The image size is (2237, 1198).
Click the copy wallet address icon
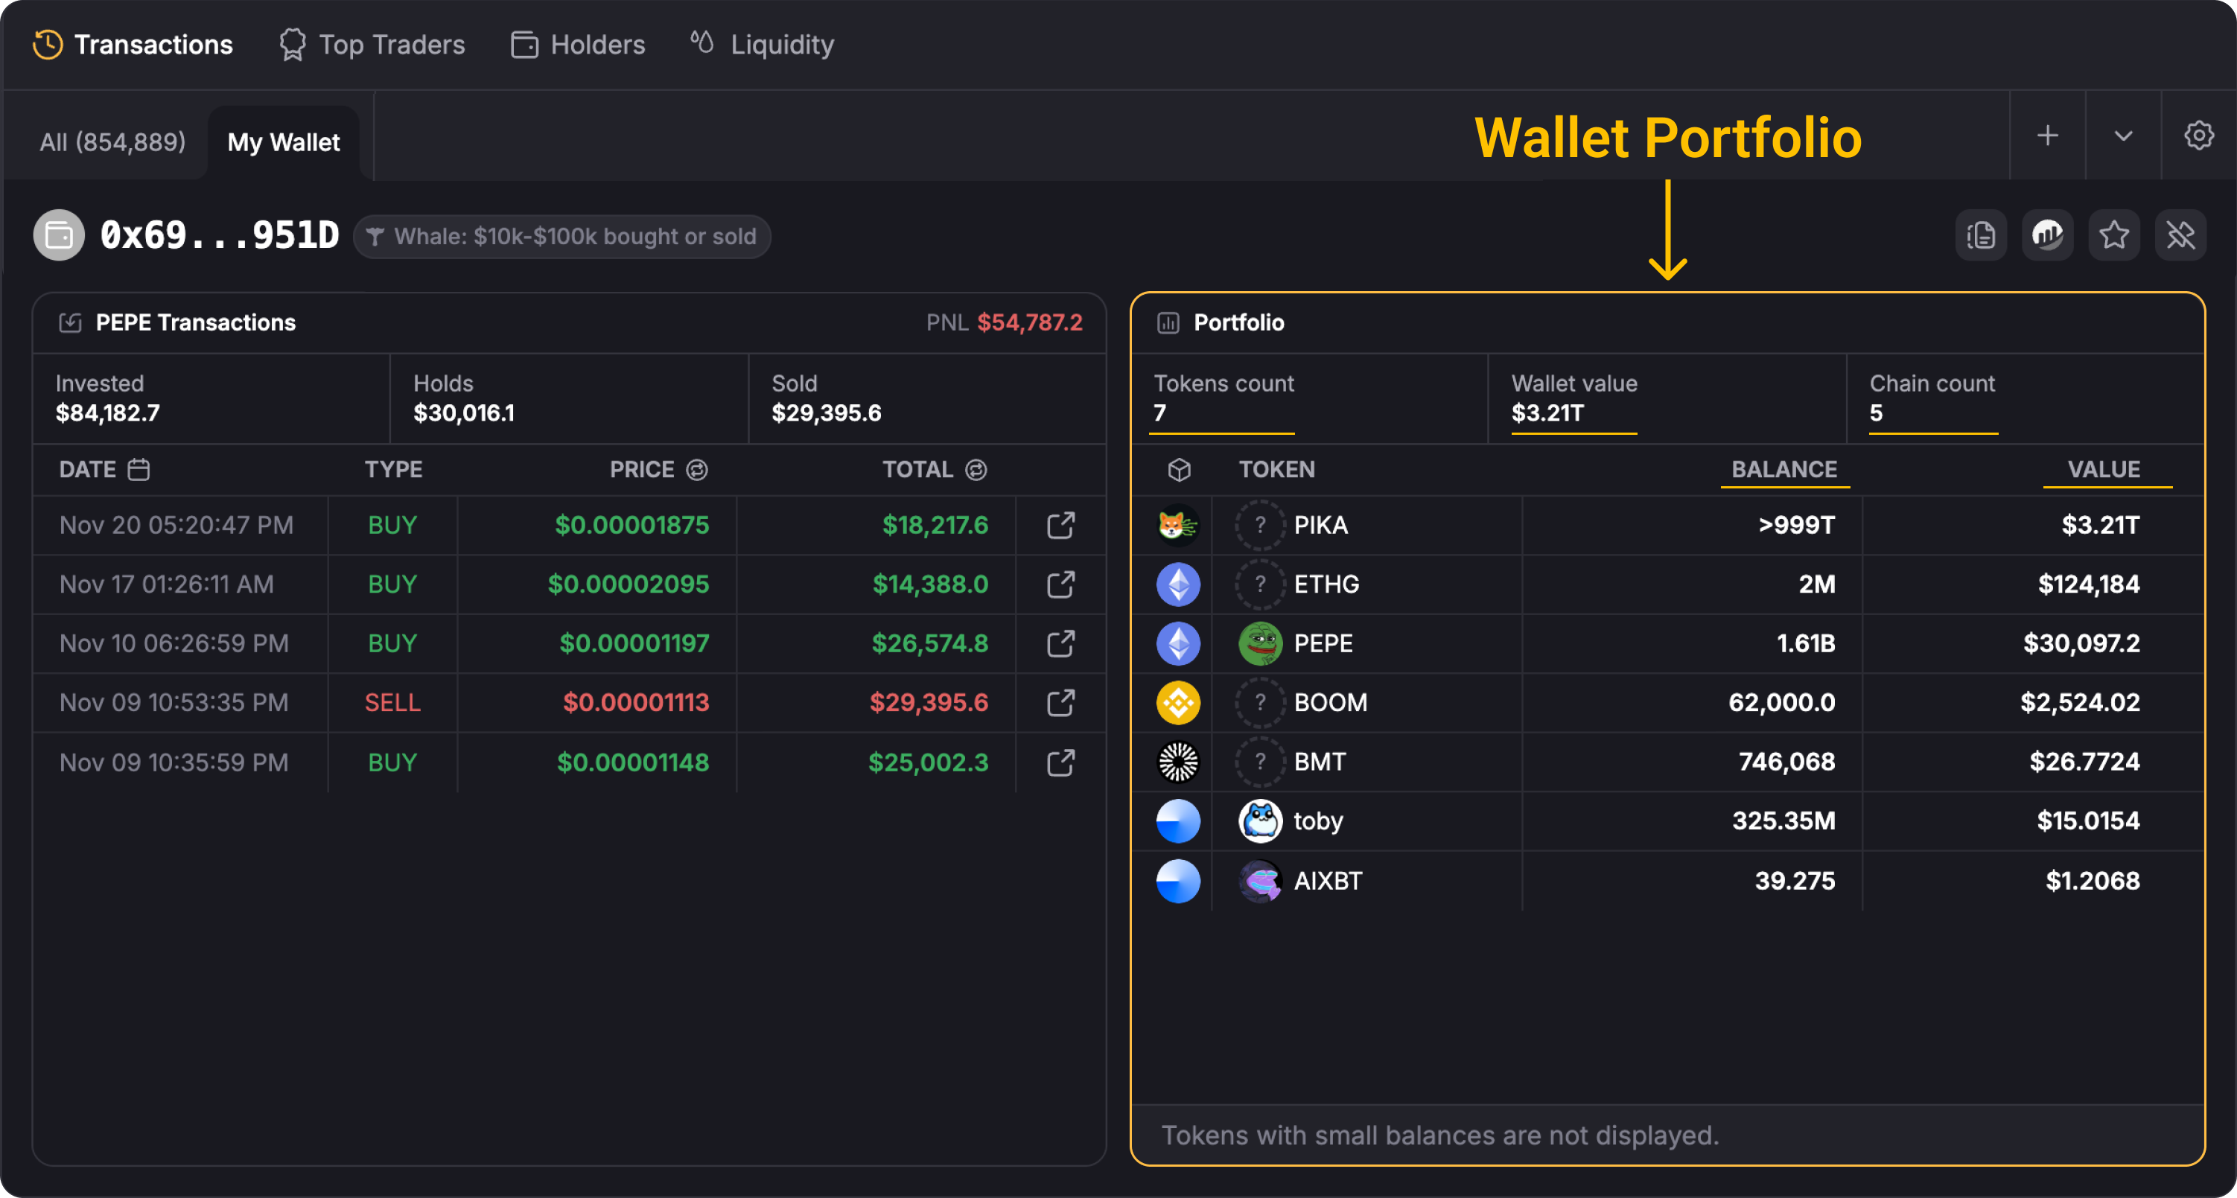coord(1981,235)
